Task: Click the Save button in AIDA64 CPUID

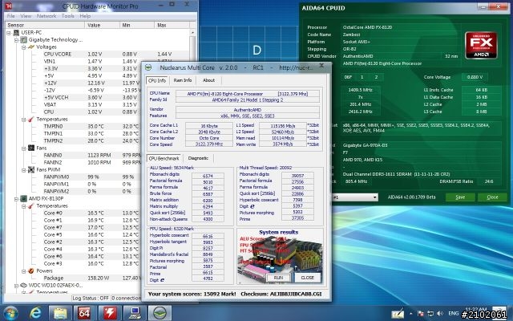Action: click(460, 197)
